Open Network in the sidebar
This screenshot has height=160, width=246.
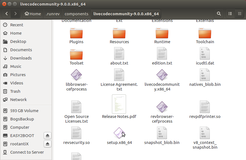(x=26, y=100)
